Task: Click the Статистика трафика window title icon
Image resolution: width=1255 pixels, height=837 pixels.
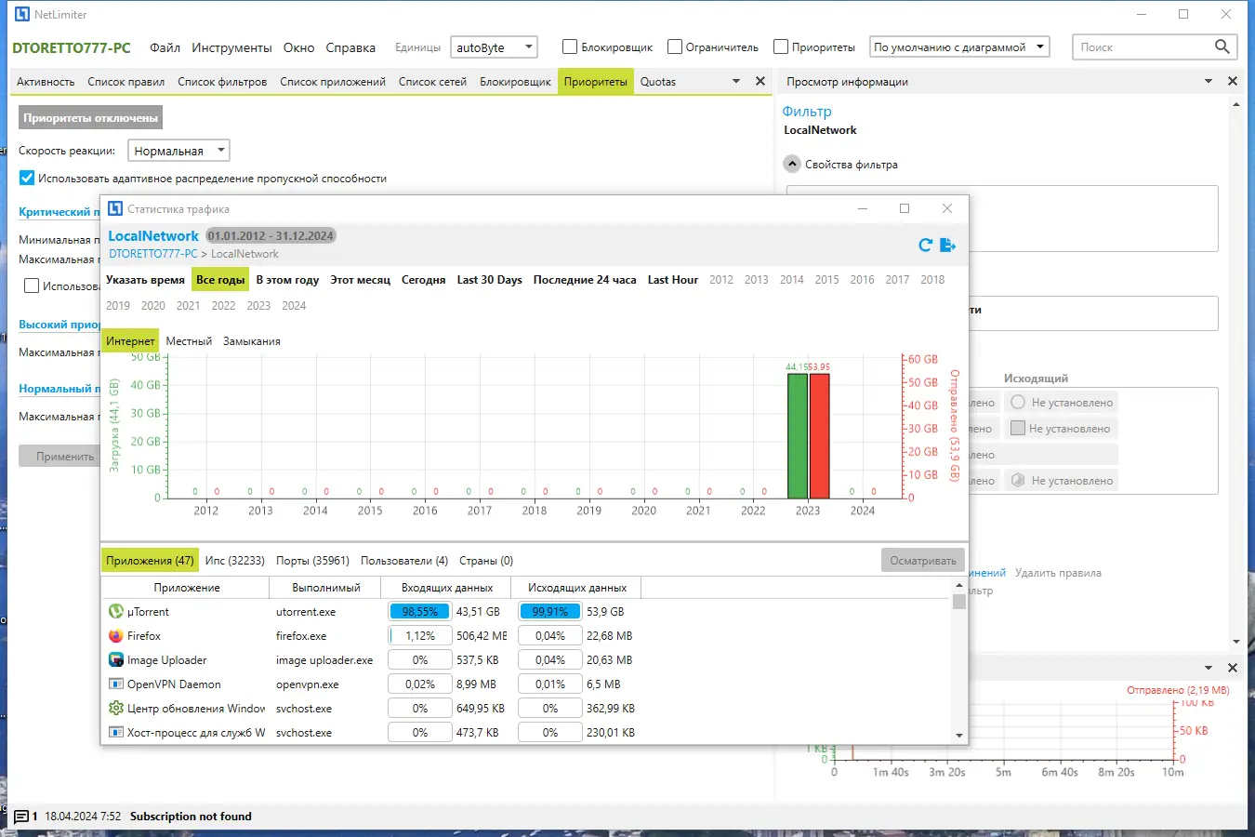Action: [115, 208]
